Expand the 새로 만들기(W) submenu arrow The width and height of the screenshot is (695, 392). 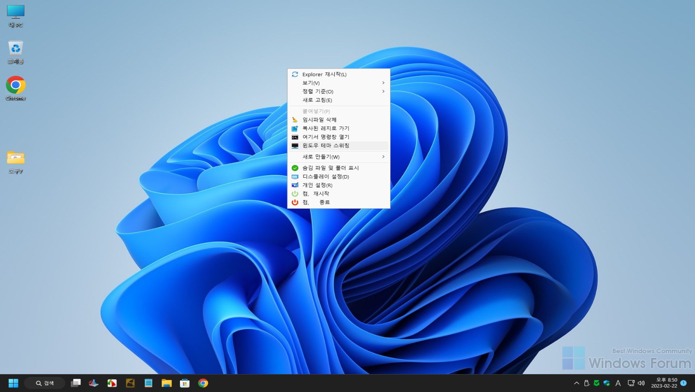[383, 157]
